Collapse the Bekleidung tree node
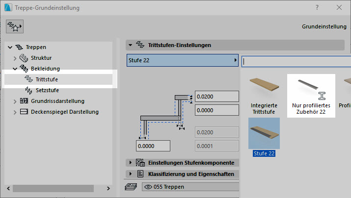351x198 pixels. tap(15, 69)
